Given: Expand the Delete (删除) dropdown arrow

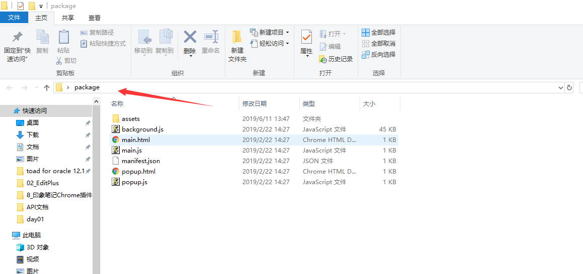Looking at the screenshot, I should point(190,56).
